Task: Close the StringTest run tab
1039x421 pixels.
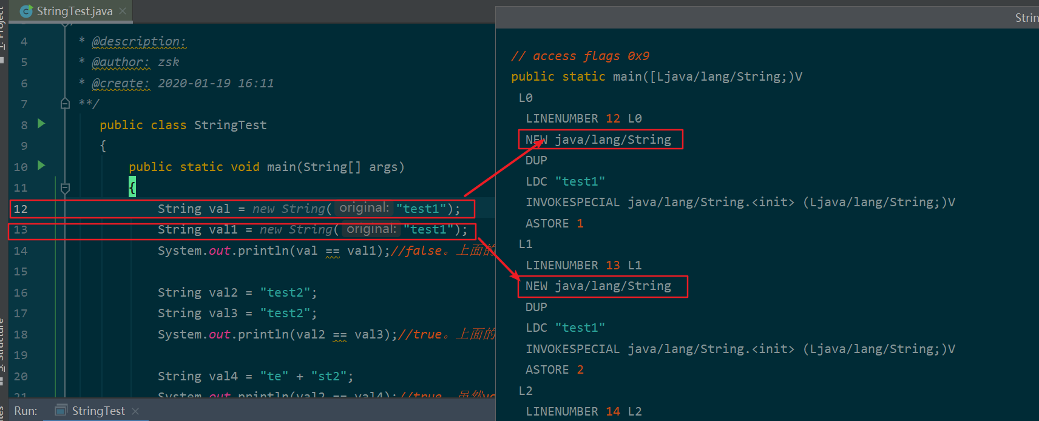Action: tap(135, 411)
